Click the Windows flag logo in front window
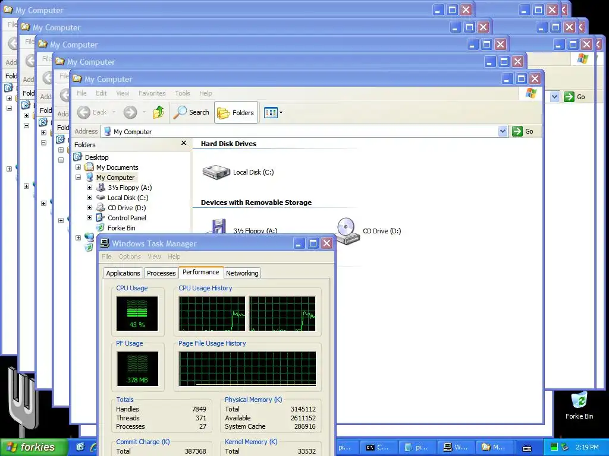The height and width of the screenshot is (456, 609). point(530,93)
